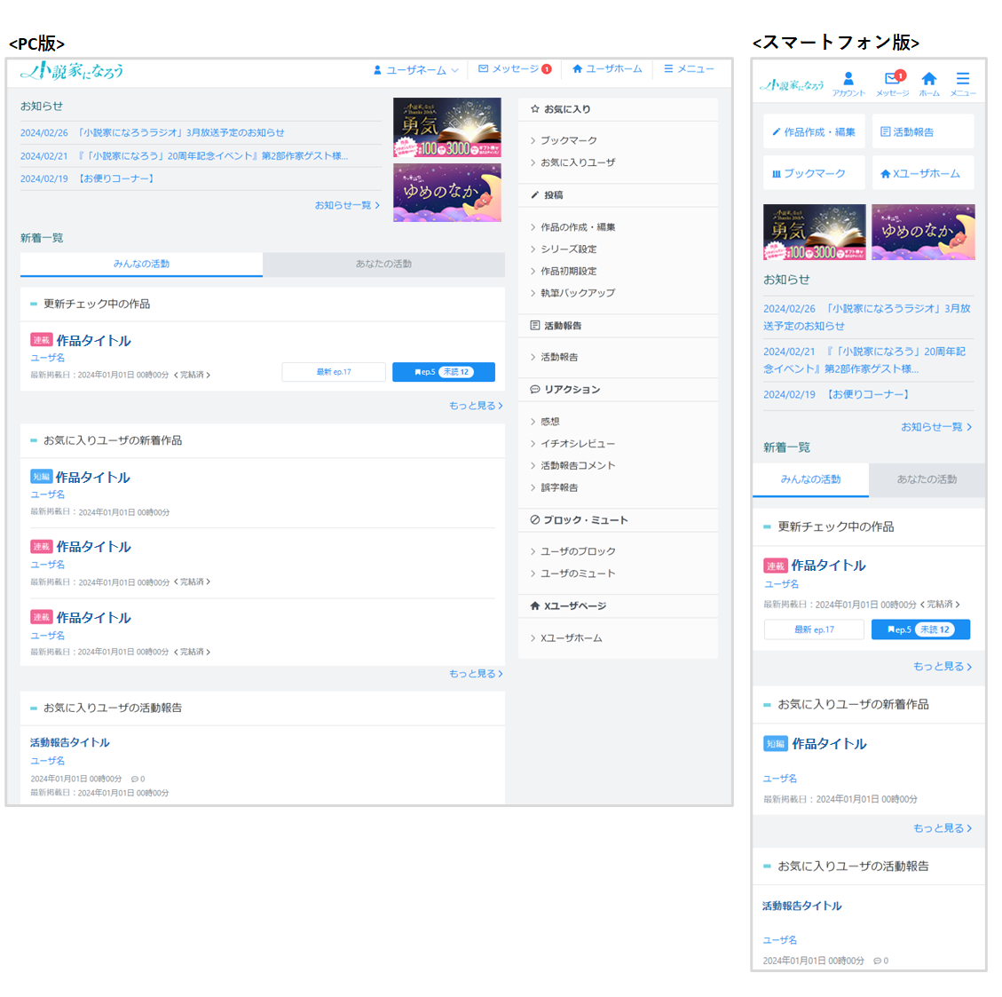Open the smartphone メニュー hamburger icon
The width and height of the screenshot is (1002, 997).
click(963, 83)
